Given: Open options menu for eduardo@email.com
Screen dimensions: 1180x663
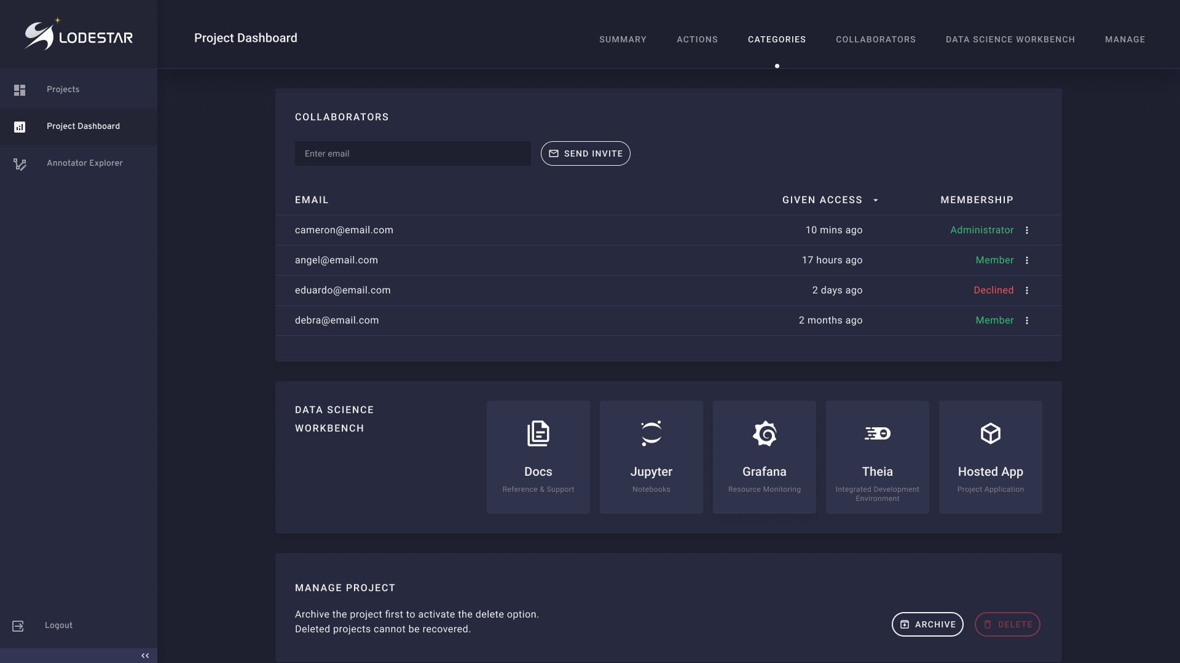Looking at the screenshot, I should coord(1026,290).
